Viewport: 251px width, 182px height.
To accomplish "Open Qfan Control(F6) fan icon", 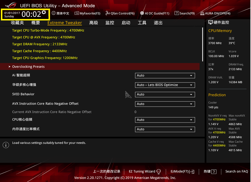I will [x=108, y=13].
